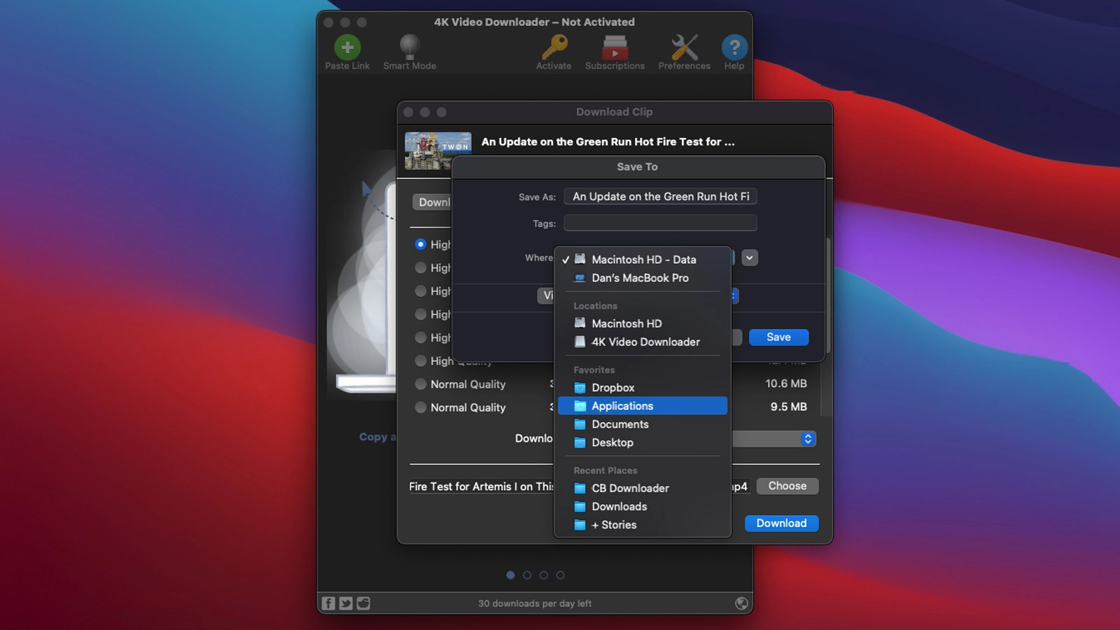Open Preferences tools icon

point(684,48)
